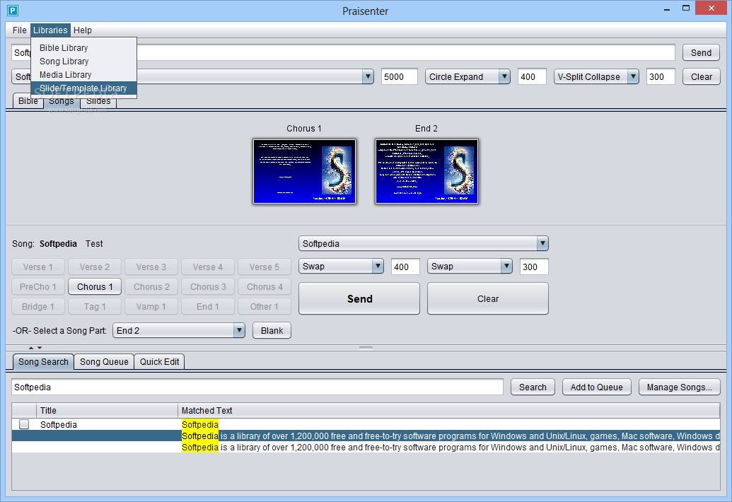Select the Chorus 1 slide thumbnail
This screenshot has width=732, height=502.
tap(304, 172)
